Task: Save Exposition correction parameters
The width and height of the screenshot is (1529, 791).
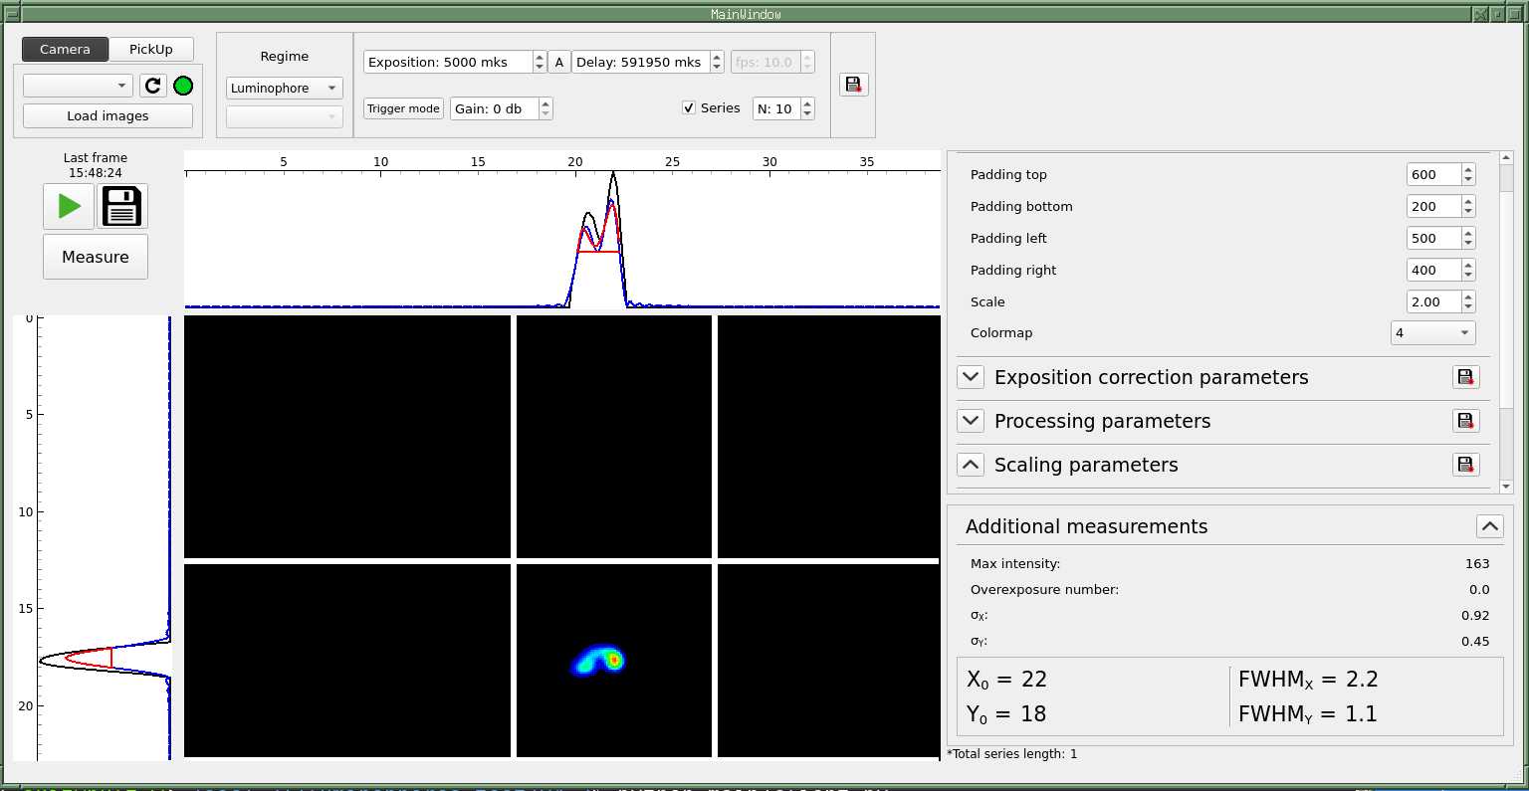Action: (1465, 377)
